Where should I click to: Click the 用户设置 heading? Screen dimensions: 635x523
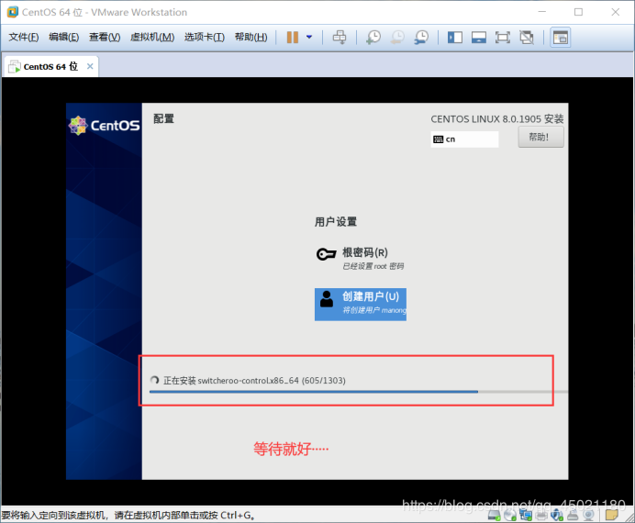point(336,222)
